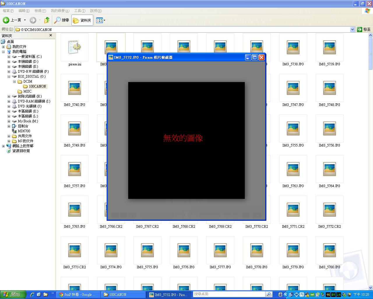Viewport: 373px width, 299px height.
Task: Click the invalid image preview in Picasa viewer
Action: [x=186, y=140]
